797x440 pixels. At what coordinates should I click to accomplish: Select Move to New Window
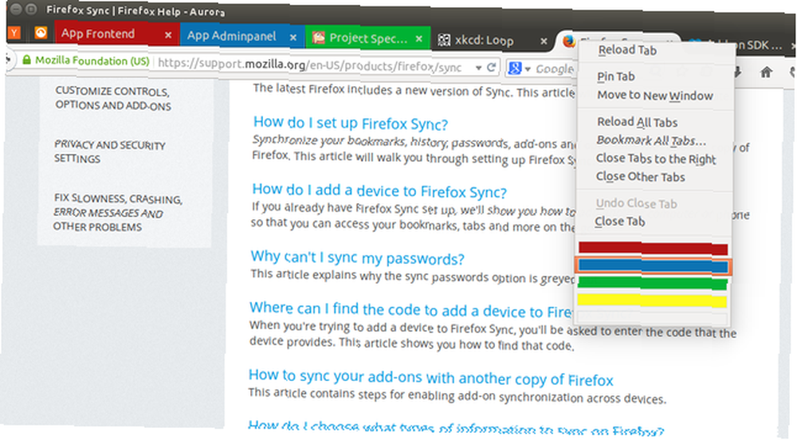click(x=654, y=95)
